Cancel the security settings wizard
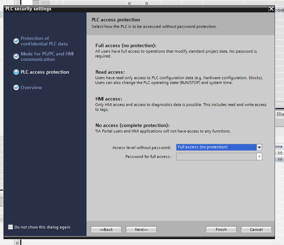The image size is (284, 245). (256, 230)
